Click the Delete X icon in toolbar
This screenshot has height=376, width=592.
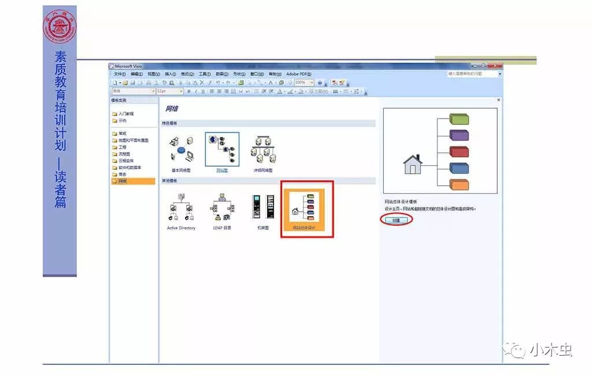(x=202, y=83)
